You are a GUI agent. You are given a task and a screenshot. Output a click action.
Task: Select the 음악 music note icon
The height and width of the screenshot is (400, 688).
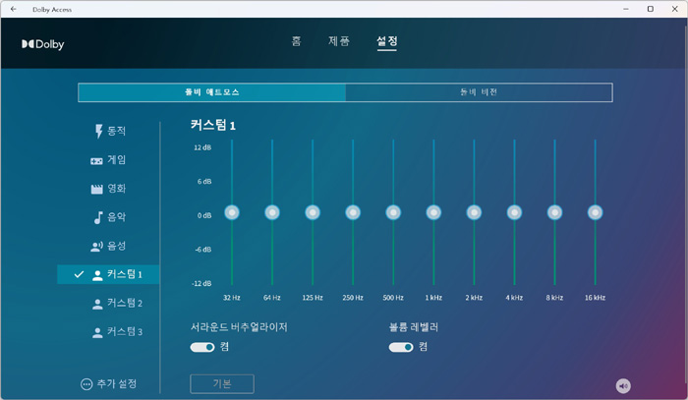(x=98, y=217)
